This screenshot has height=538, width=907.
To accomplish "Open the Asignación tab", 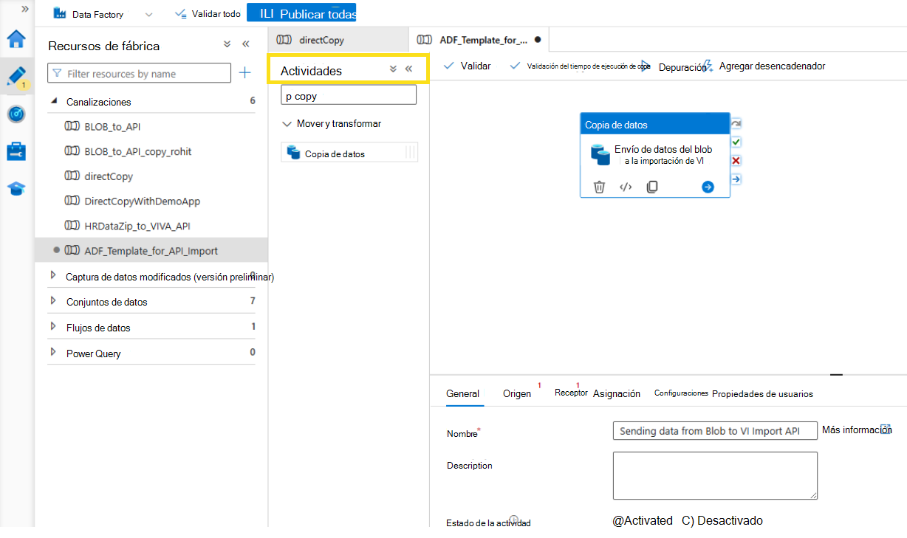I will [x=617, y=393].
